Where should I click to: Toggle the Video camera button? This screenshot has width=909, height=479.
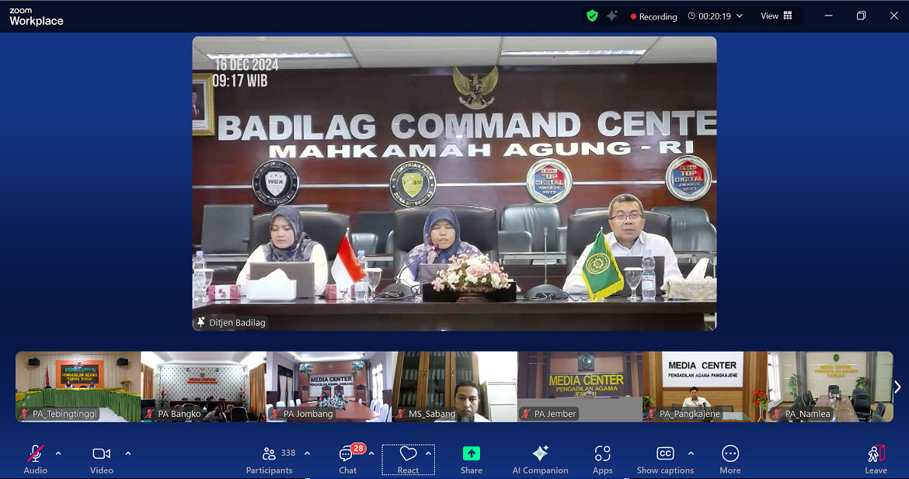pos(101,458)
